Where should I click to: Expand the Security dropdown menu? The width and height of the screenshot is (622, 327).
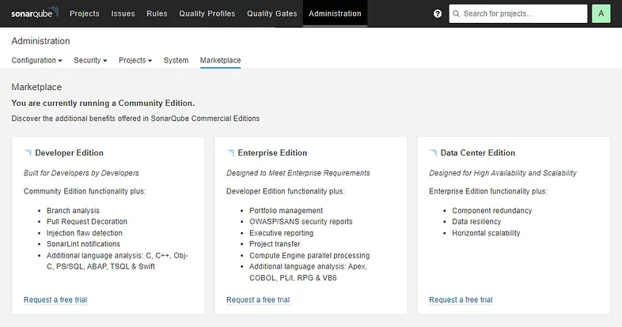click(90, 60)
